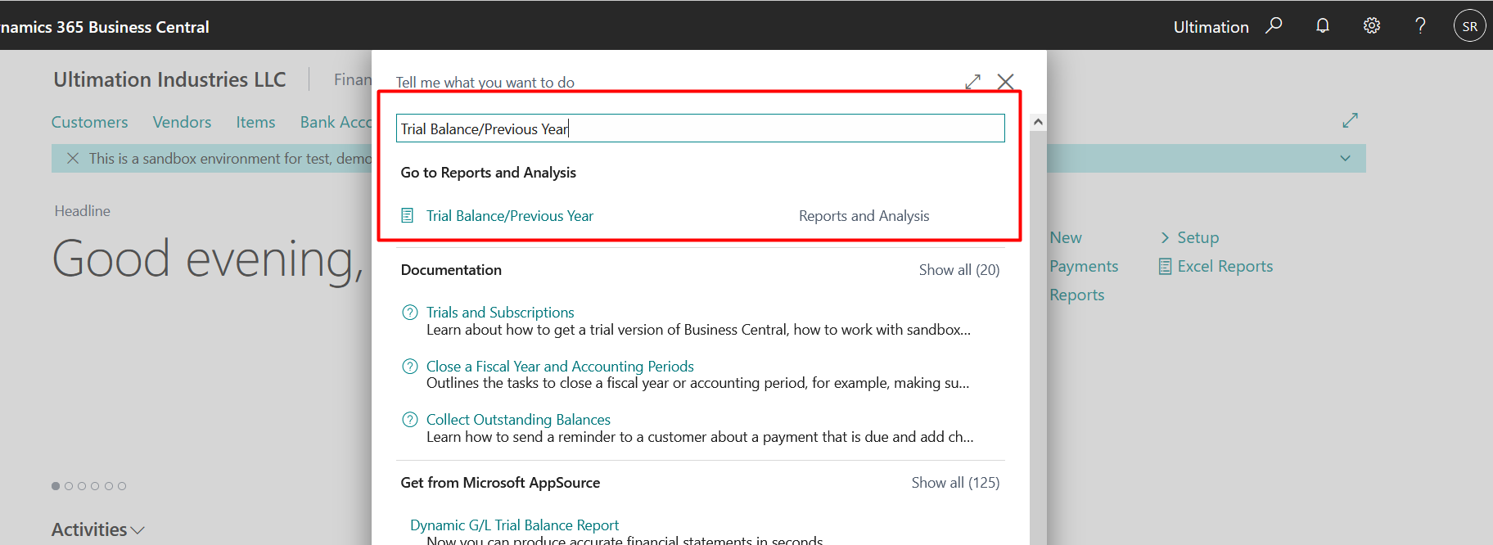Open the Reports menu
This screenshot has width=1493, height=545.
[1077, 295]
